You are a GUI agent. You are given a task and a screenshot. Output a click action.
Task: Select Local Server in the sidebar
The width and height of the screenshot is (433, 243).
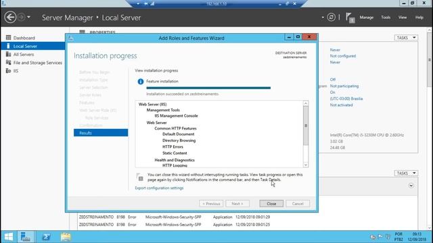(x=33, y=46)
